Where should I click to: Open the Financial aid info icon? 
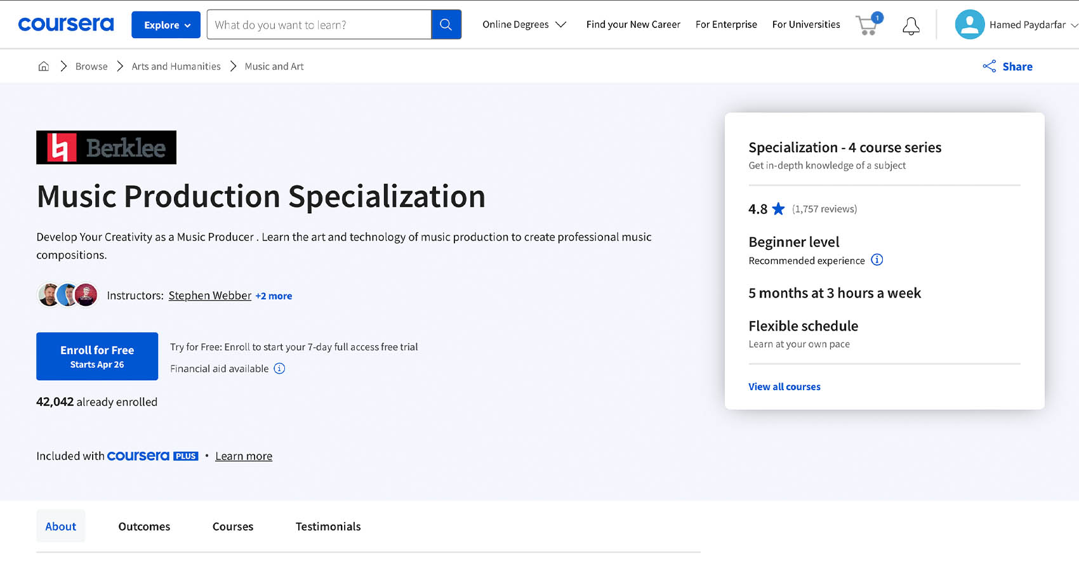coord(279,369)
